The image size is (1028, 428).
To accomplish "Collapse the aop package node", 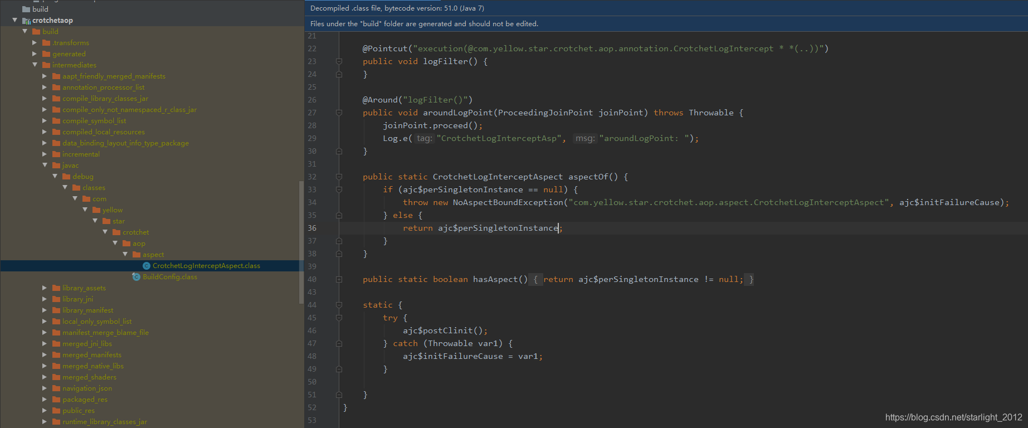I will 115,243.
